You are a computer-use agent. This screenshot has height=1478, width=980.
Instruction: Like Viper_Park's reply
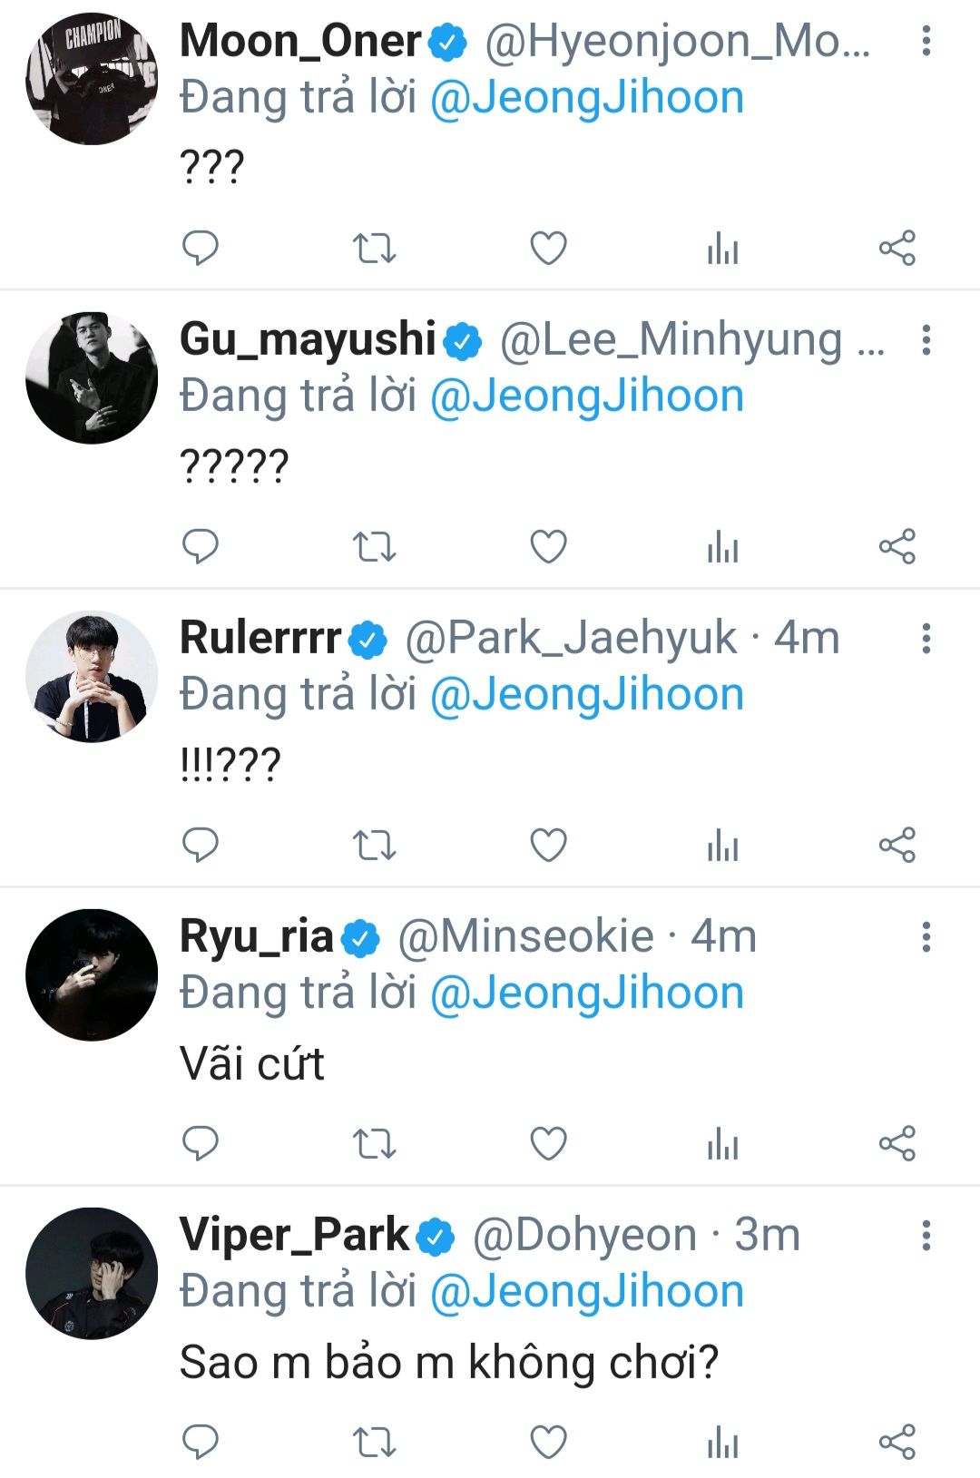point(548,1442)
